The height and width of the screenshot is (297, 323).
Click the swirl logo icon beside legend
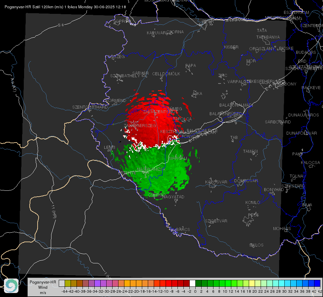point(11,286)
